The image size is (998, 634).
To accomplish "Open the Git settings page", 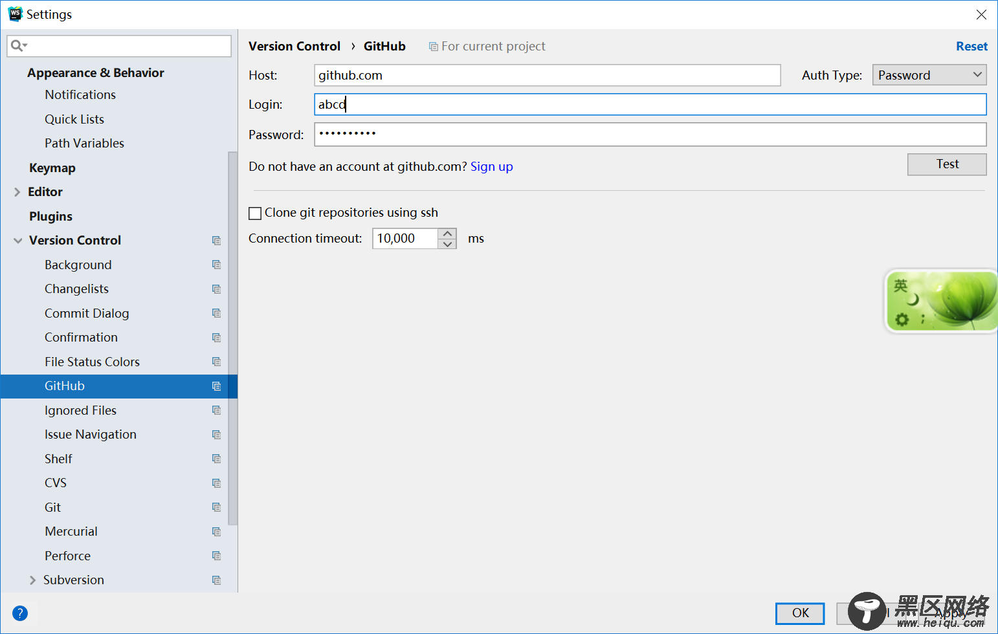I will (52, 507).
